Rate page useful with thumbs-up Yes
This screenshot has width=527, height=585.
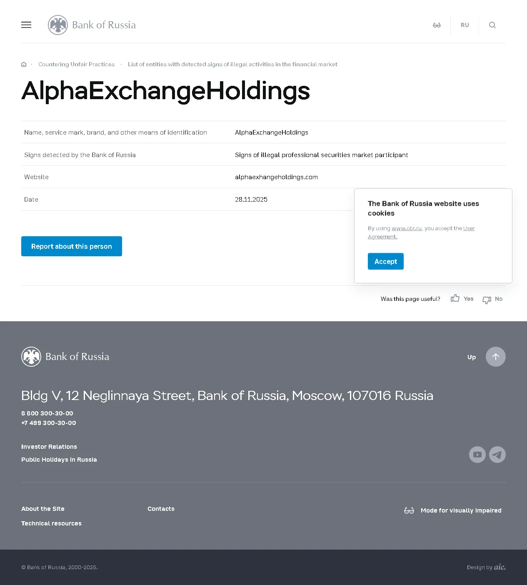(462, 299)
